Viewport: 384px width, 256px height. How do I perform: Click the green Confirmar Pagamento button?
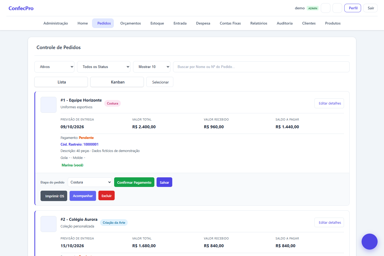[134, 182]
